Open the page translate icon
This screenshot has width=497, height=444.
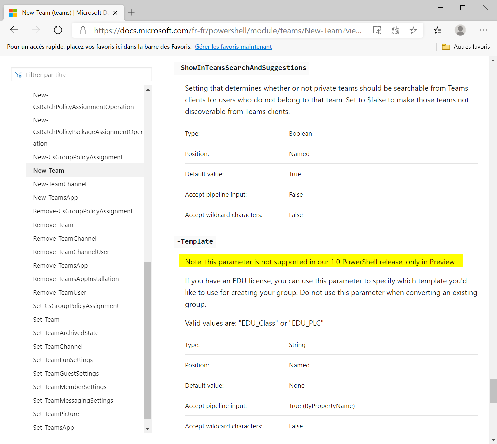point(395,30)
